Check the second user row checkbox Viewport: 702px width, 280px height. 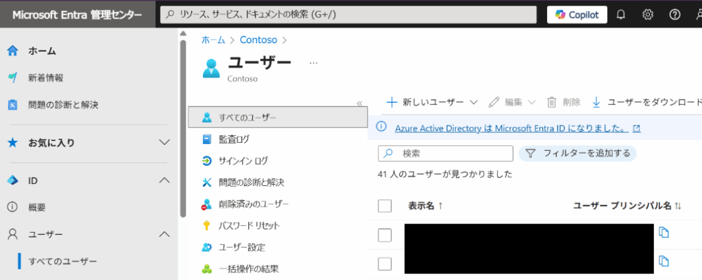[385, 264]
